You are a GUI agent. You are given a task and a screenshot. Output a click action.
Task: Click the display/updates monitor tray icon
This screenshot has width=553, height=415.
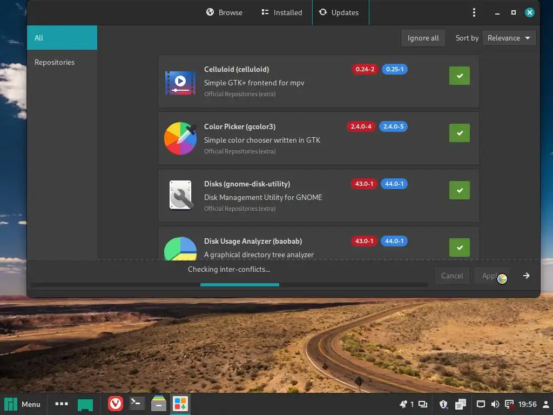point(509,404)
